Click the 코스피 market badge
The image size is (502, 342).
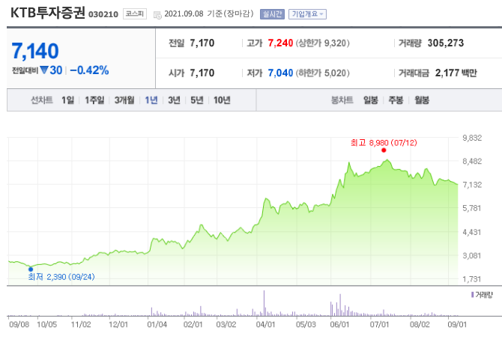(135, 13)
